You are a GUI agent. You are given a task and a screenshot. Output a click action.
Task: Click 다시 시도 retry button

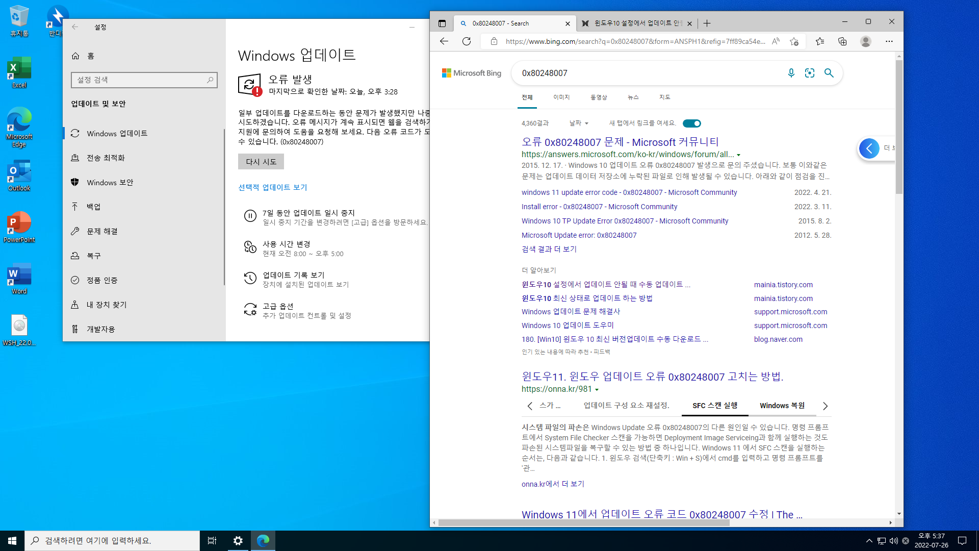click(x=261, y=162)
